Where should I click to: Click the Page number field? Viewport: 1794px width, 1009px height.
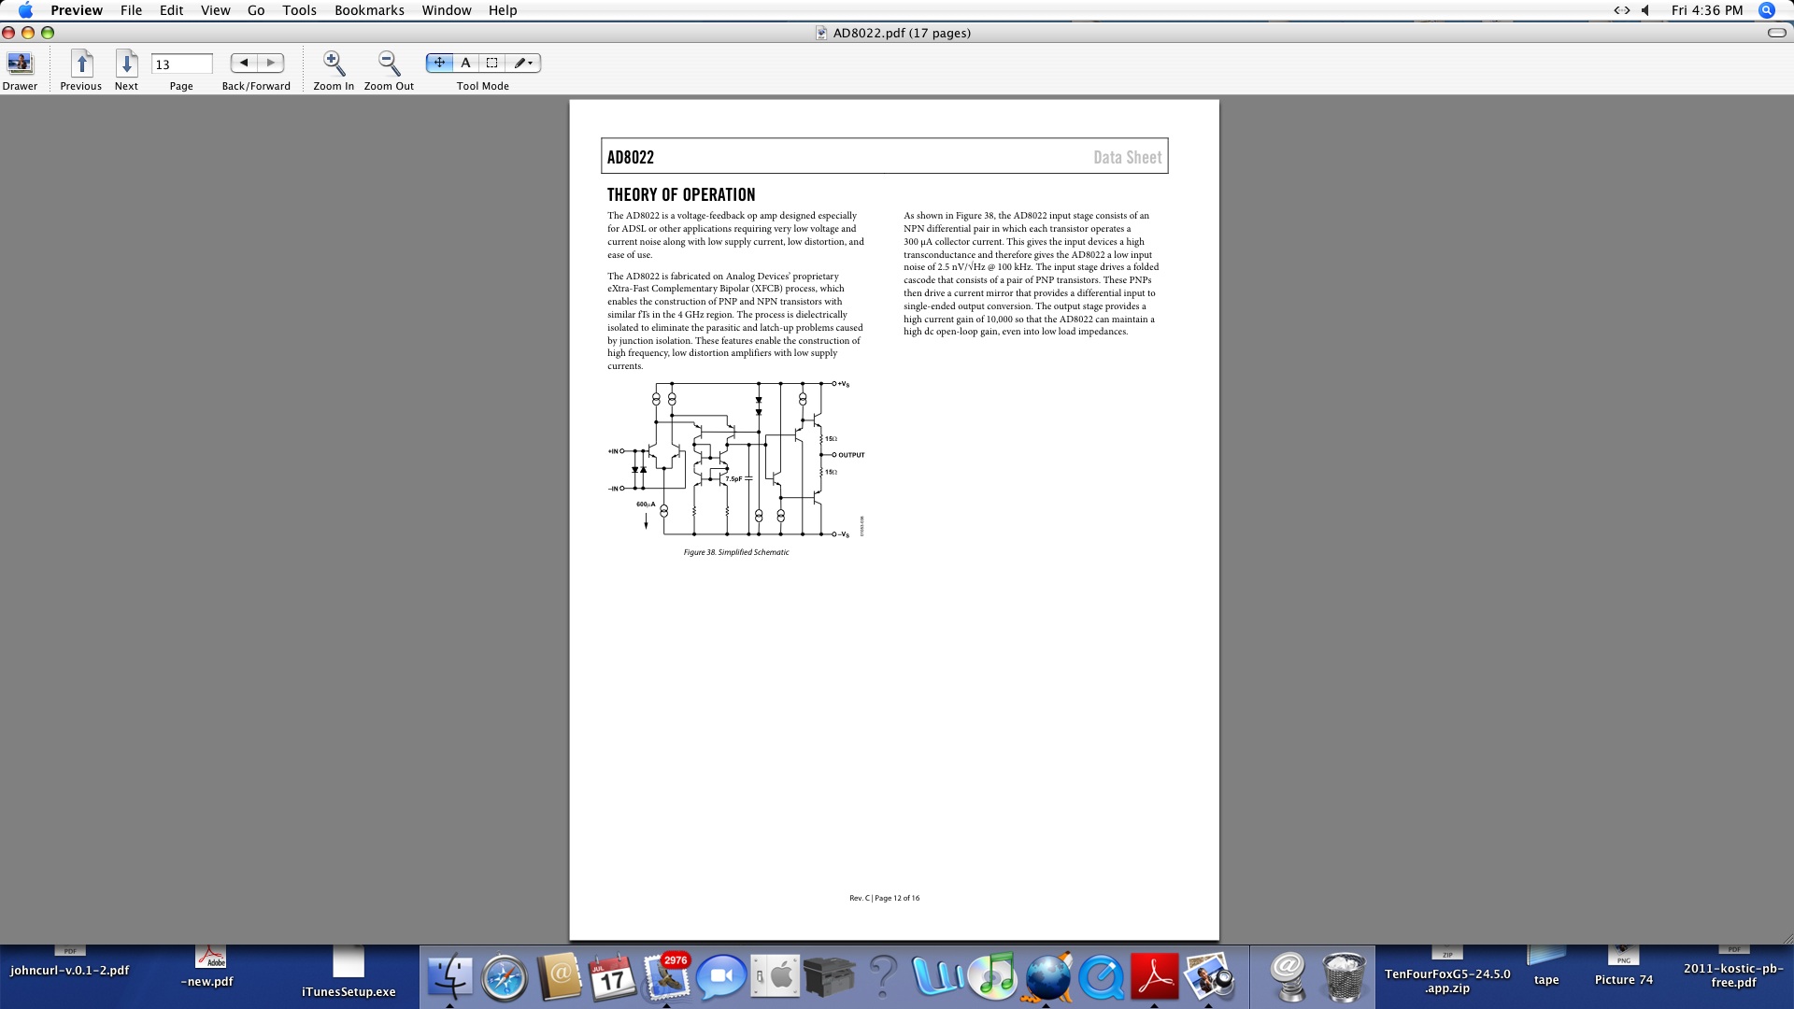coord(181,64)
